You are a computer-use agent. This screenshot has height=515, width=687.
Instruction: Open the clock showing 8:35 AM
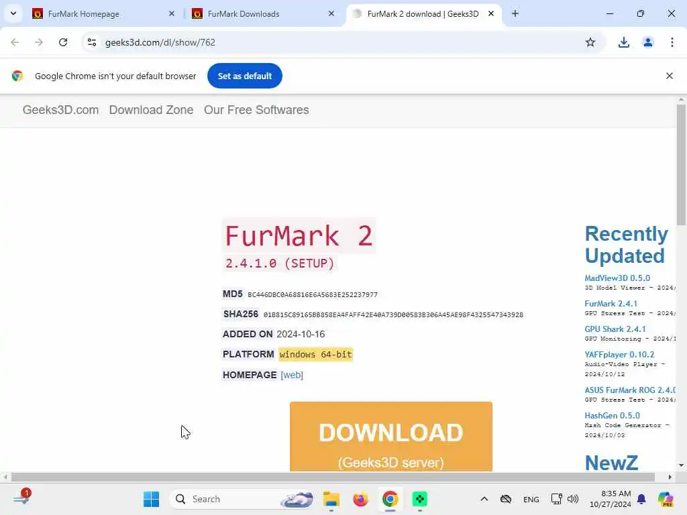pyautogui.click(x=610, y=499)
